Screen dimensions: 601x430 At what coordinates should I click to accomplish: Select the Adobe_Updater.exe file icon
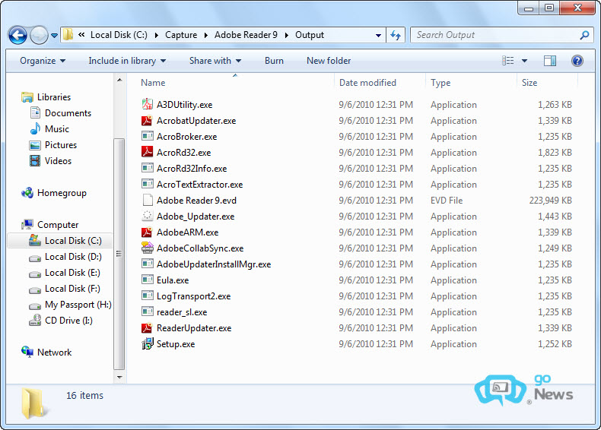[x=147, y=216]
